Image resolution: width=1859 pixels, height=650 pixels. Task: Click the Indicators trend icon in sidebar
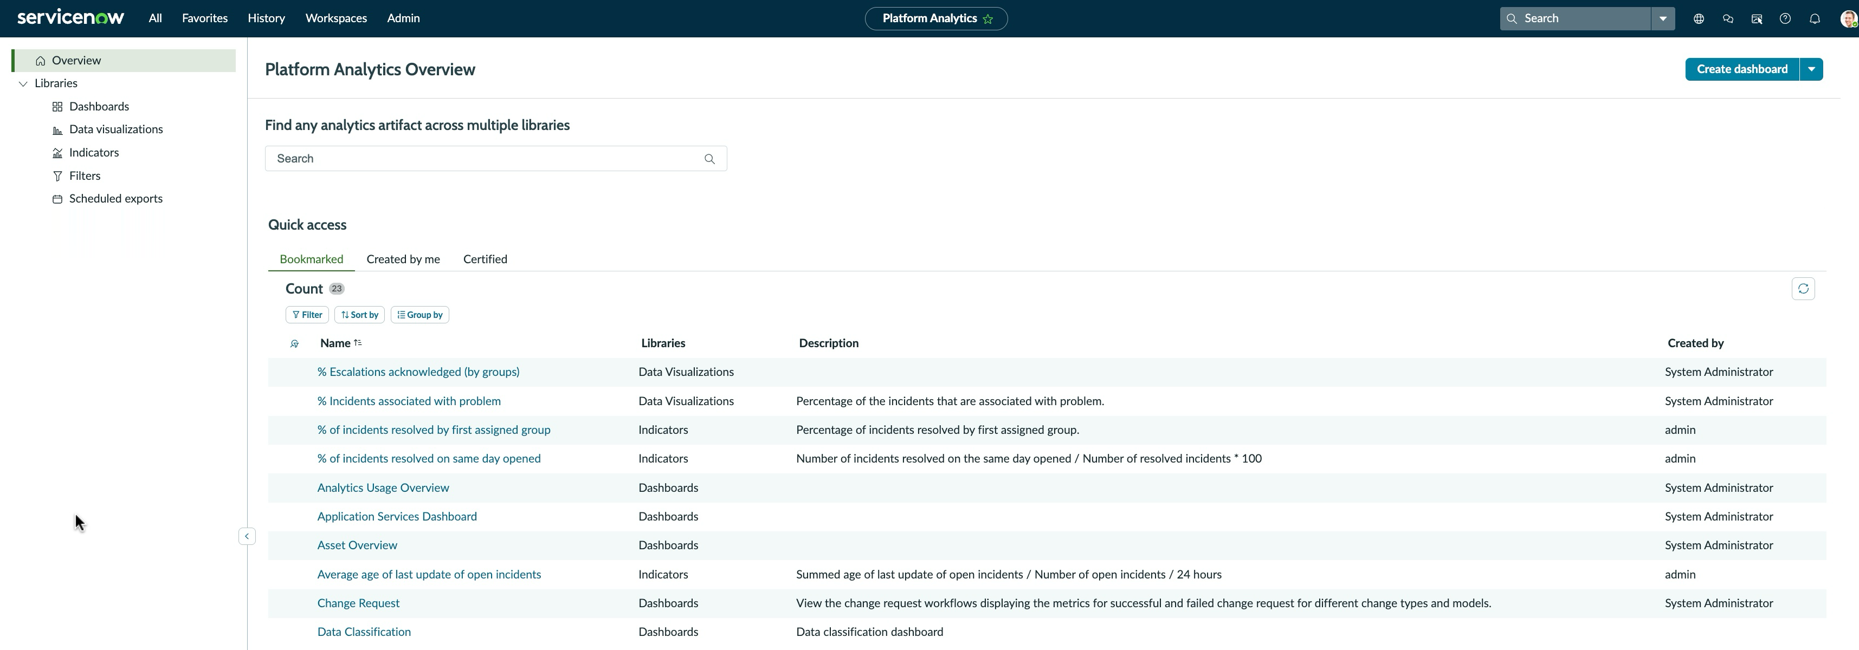[58, 153]
